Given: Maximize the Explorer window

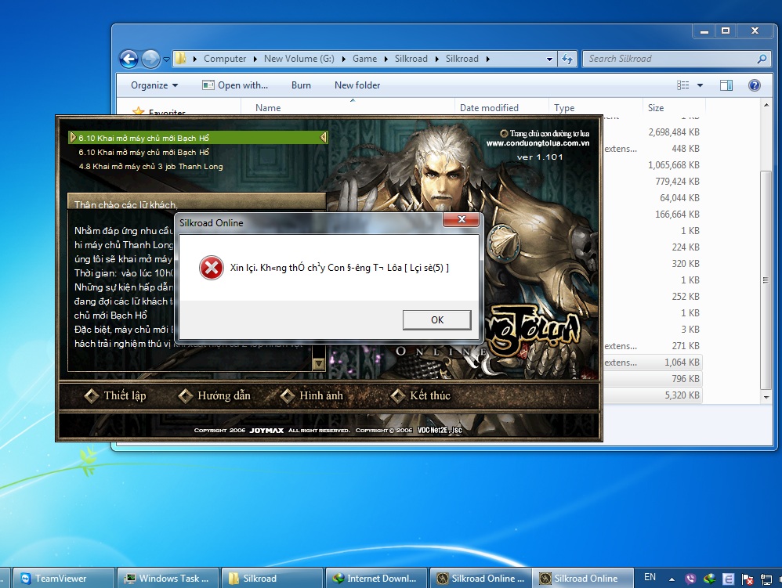Looking at the screenshot, I should (x=726, y=31).
